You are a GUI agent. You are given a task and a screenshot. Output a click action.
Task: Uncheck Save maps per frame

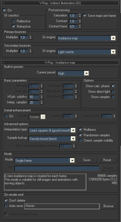85,16
